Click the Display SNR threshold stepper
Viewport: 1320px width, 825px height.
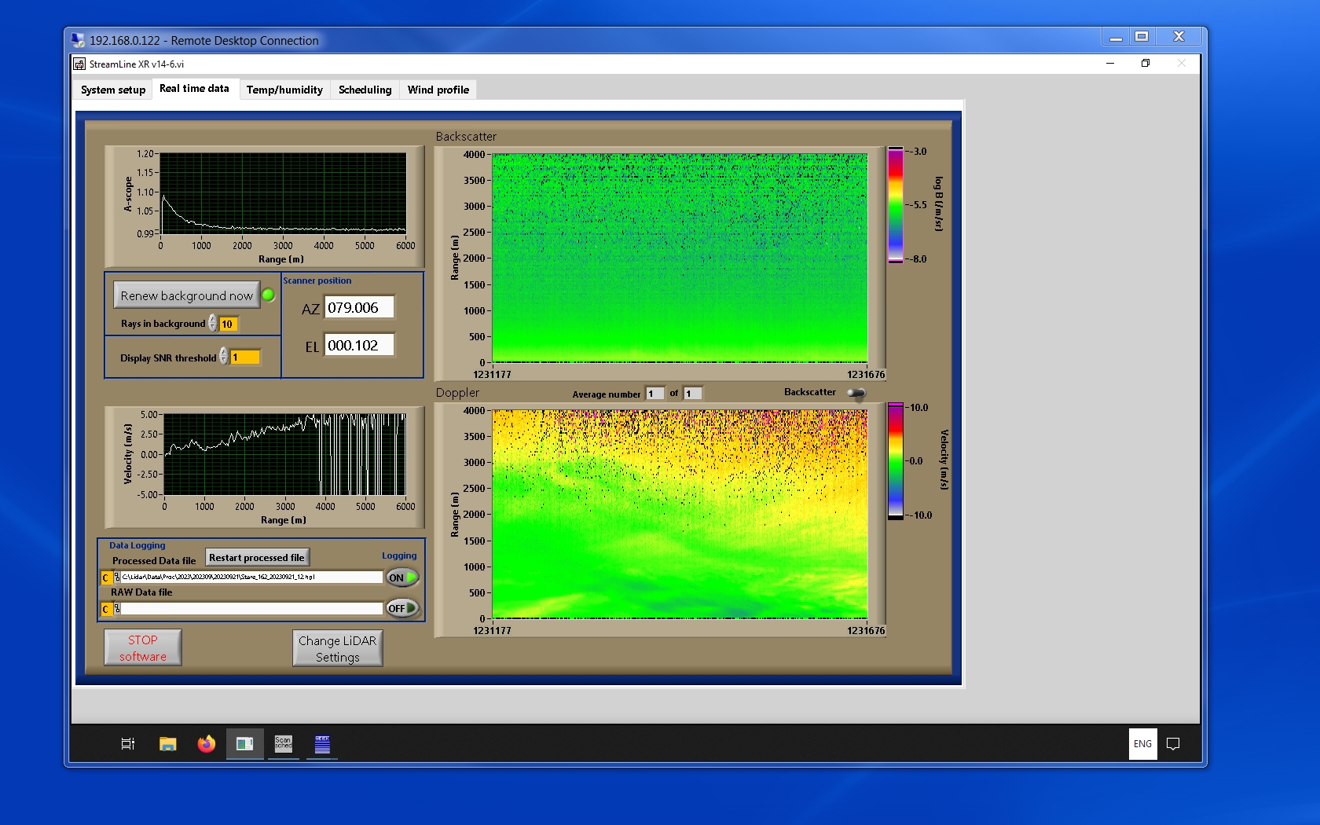224,357
